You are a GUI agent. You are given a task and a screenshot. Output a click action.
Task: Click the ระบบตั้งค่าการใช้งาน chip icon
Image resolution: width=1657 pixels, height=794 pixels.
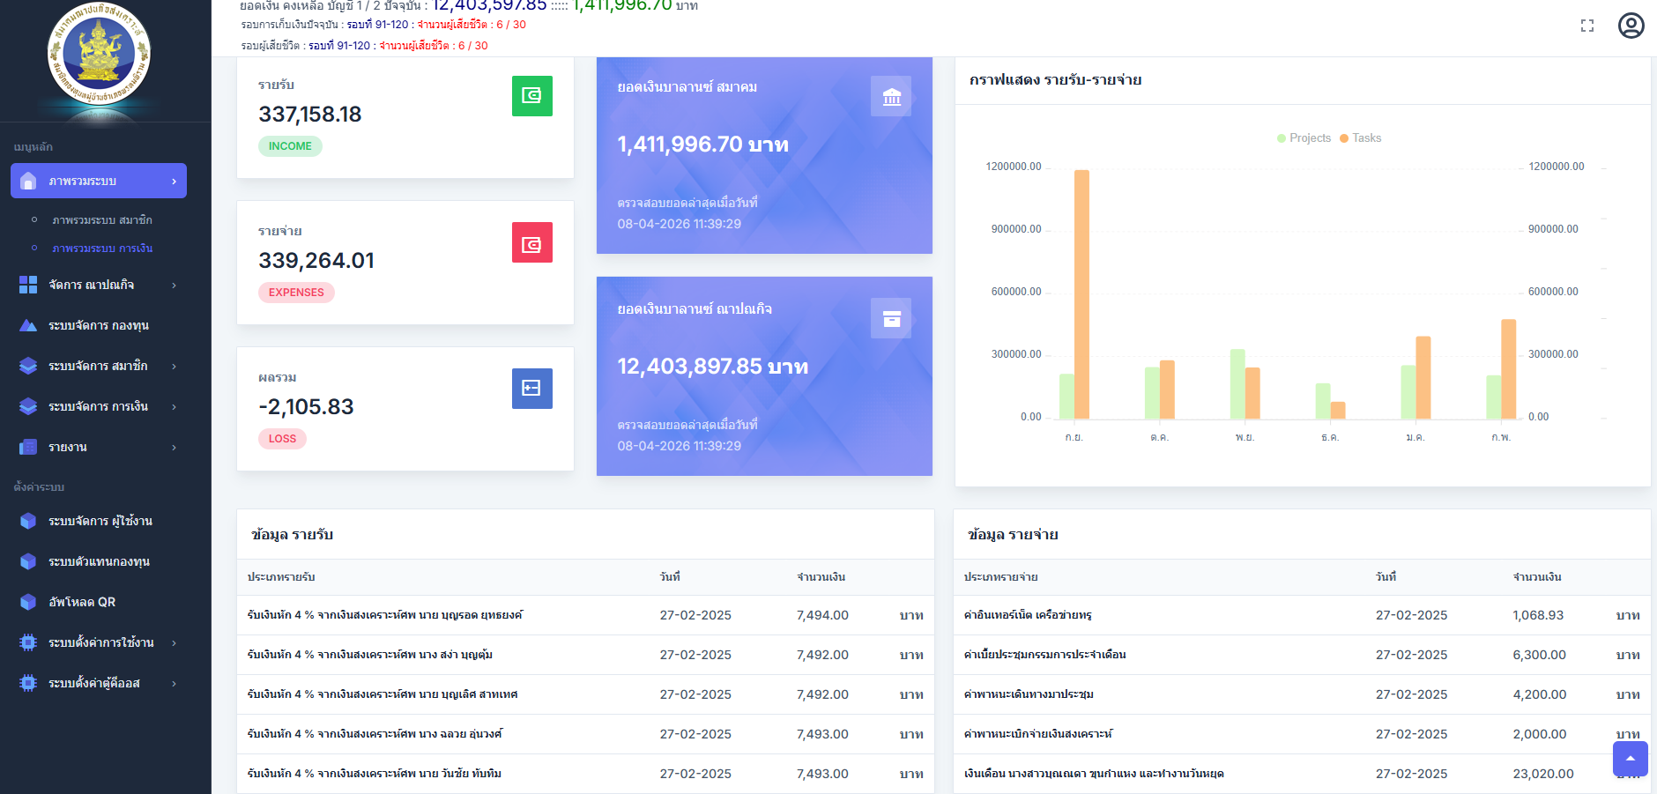tap(28, 642)
